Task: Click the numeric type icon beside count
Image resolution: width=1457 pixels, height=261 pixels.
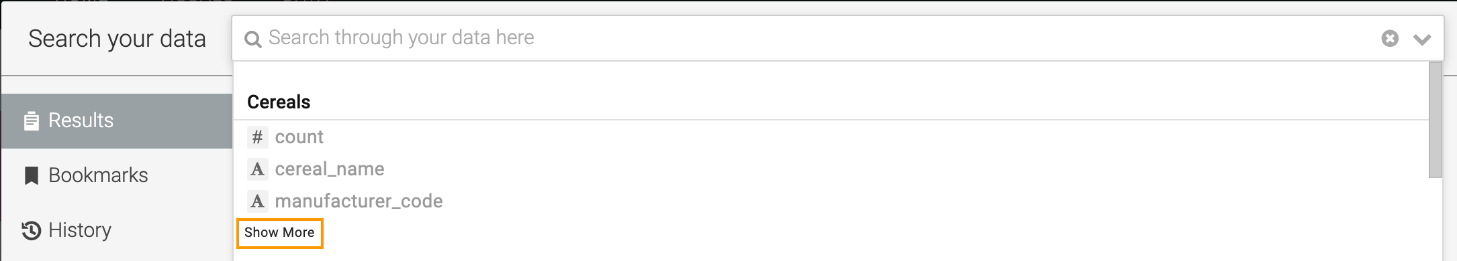Action: [257, 137]
